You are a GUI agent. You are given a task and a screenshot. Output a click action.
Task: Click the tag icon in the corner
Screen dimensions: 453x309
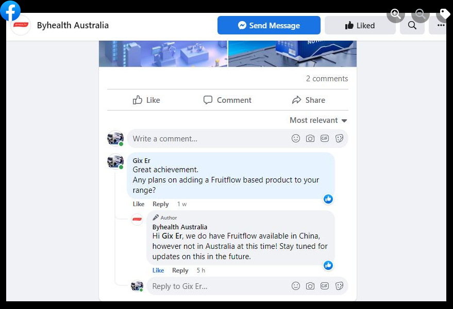445,13
